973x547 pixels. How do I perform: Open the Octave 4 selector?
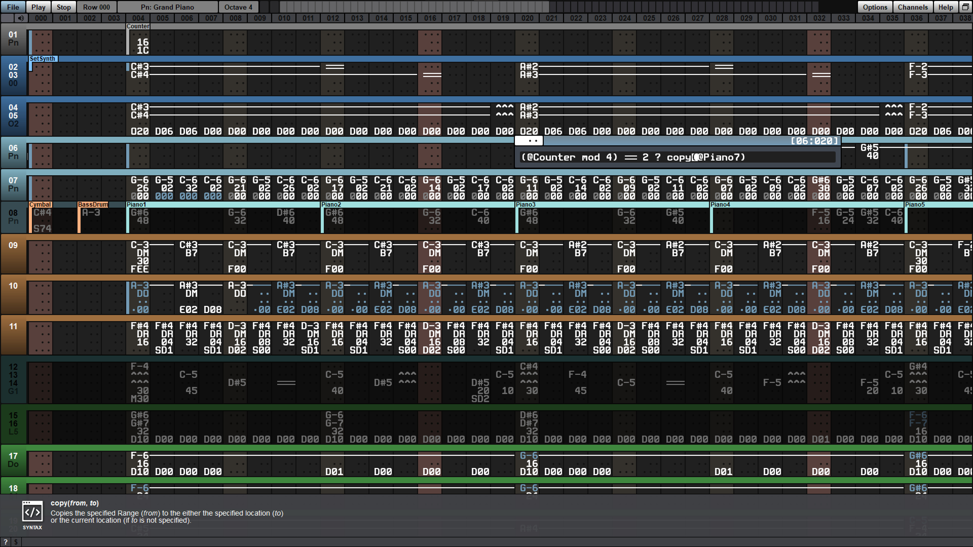pos(238,7)
